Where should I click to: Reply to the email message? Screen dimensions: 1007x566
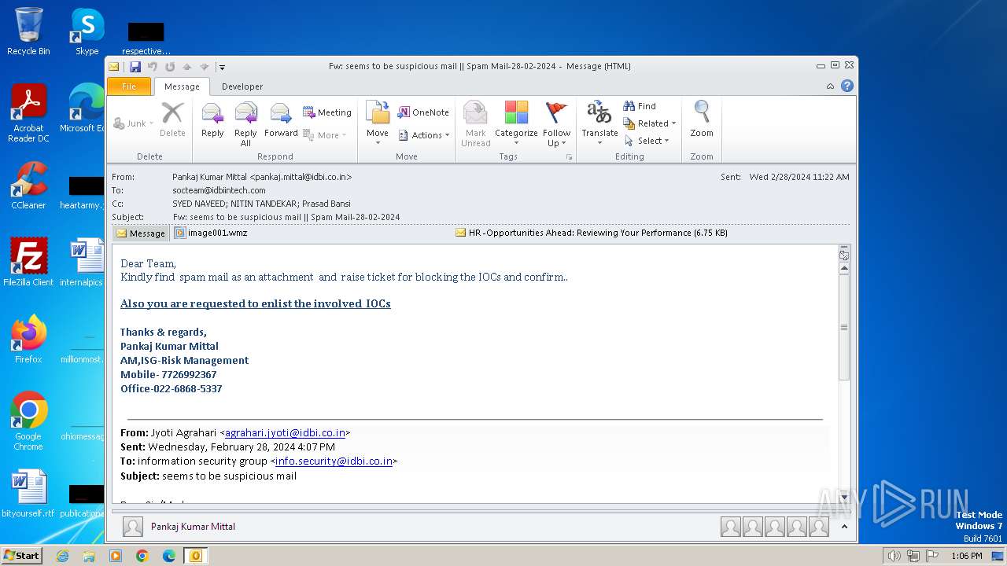[x=212, y=120]
